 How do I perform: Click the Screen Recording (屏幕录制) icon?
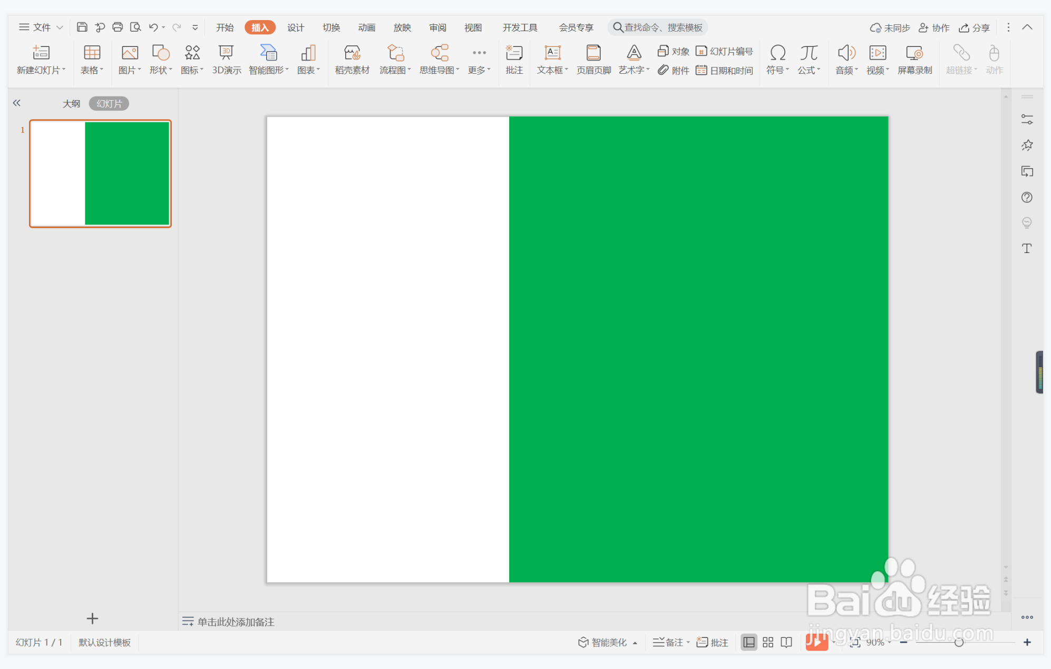coord(914,53)
